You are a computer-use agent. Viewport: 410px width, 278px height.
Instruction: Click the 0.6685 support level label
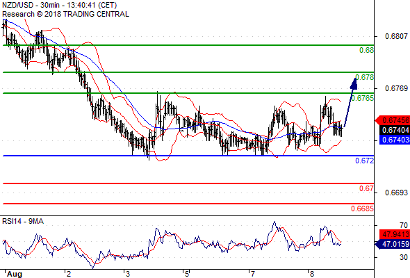(363, 208)
